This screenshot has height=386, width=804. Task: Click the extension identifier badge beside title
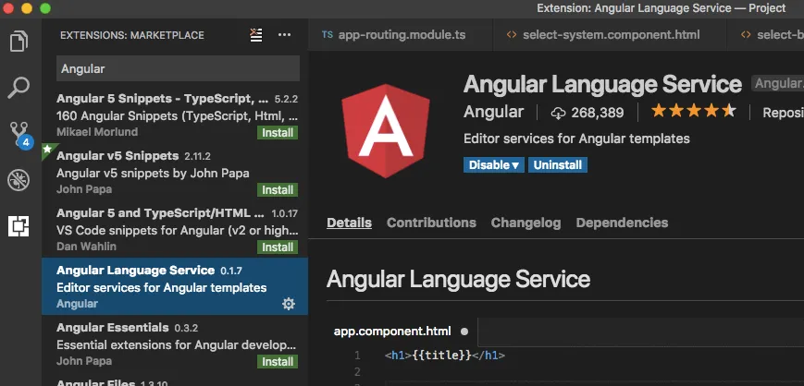click(x=778, y=83)
